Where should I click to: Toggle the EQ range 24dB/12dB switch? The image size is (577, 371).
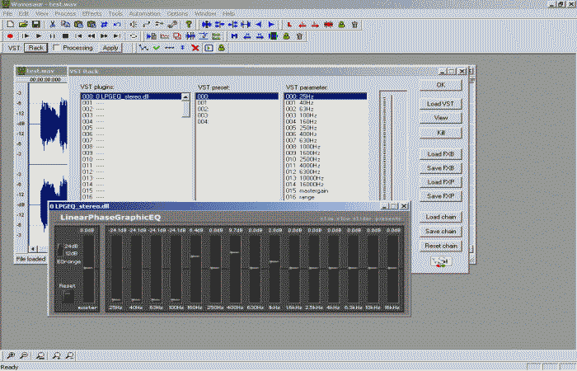[60, 250]
